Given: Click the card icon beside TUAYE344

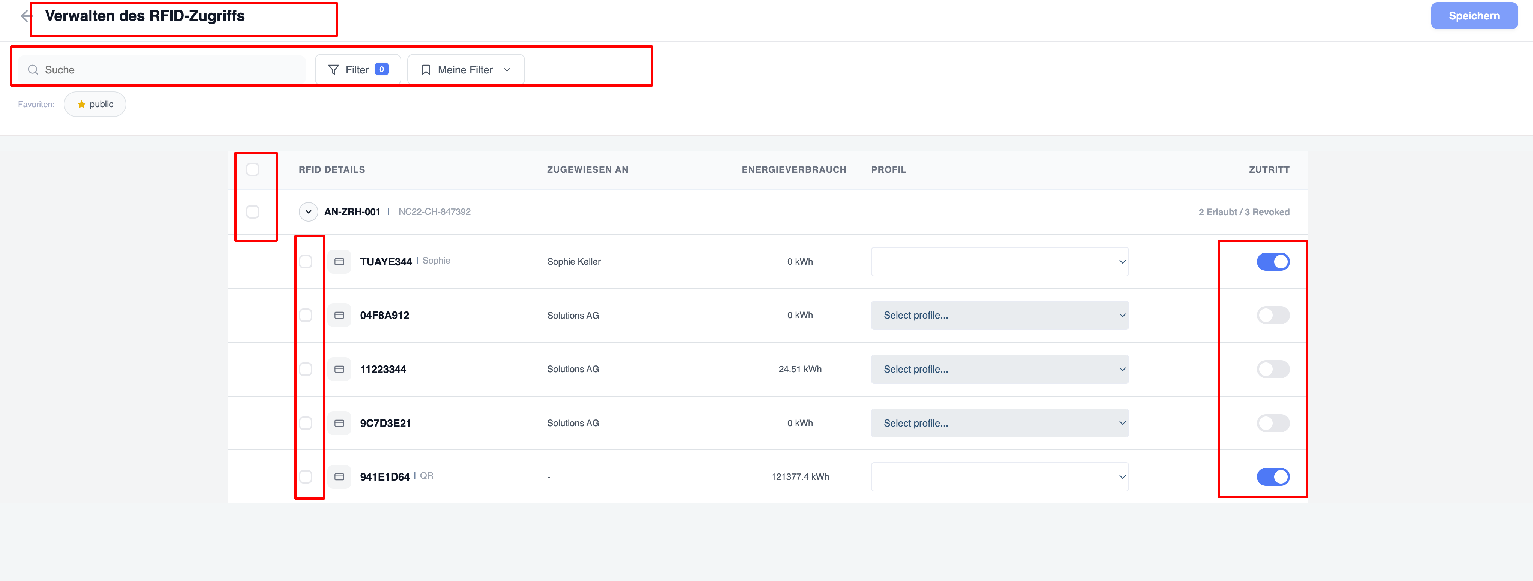Looking at the screenshot, I should pyautogui.click(x=339, y=262).
